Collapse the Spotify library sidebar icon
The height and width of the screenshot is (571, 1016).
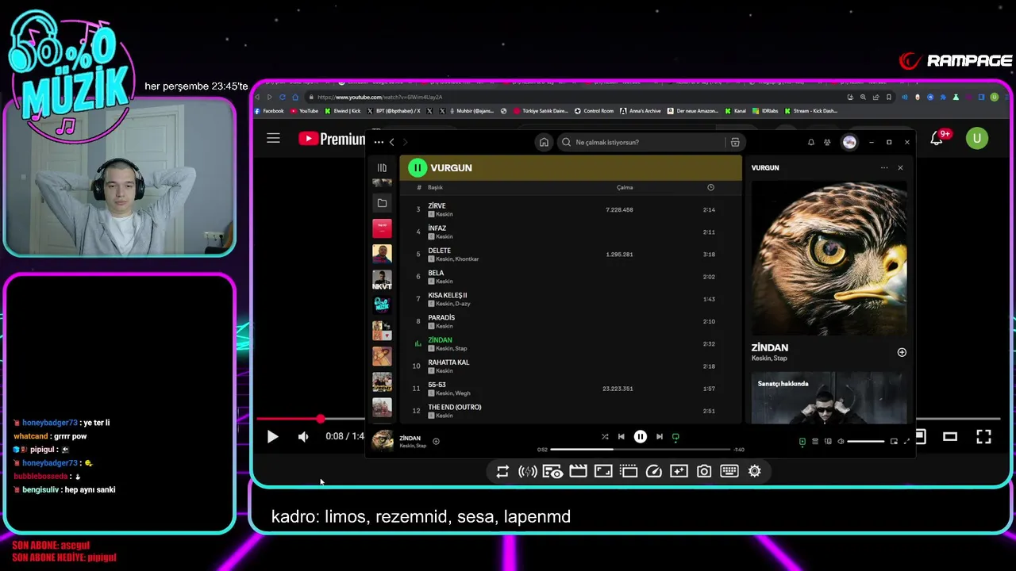[x=382, y=167]
